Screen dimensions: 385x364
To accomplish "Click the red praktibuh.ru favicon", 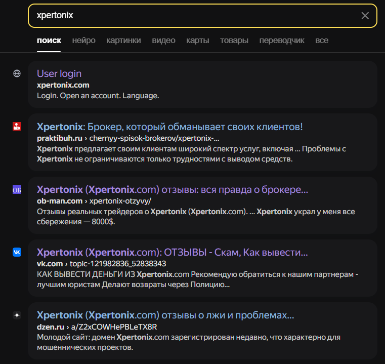I will point(17,127).
